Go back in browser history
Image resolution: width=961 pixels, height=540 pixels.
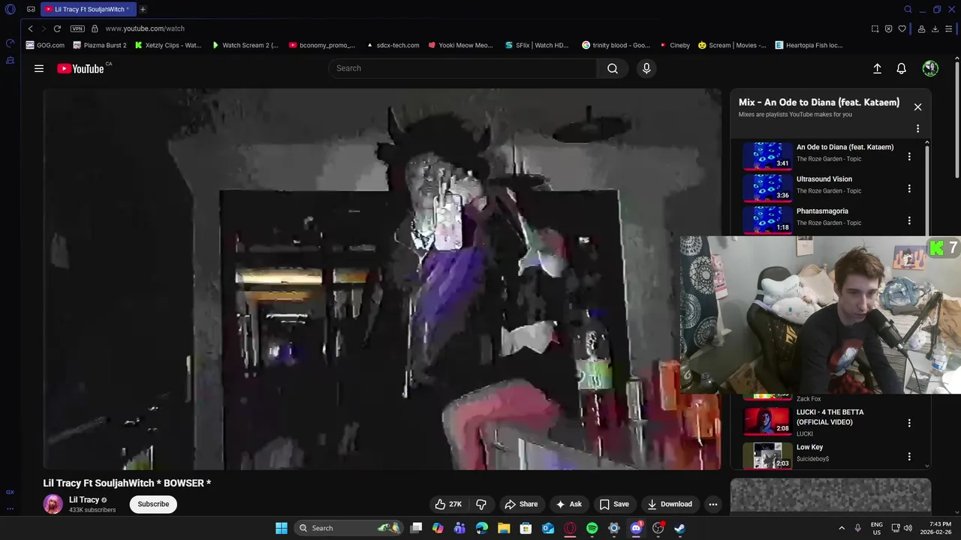pos(30,28)
